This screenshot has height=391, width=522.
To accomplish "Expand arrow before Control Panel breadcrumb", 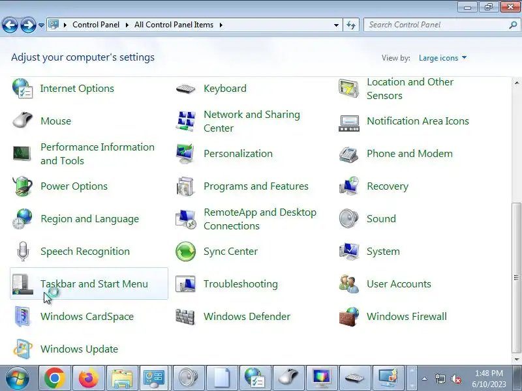I will point(65,25).
